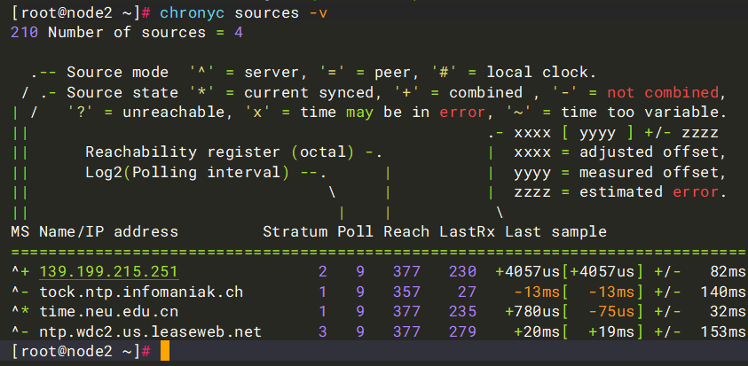Click the '279' LastRx value
Image resolution: width=748 pixels, height=366 pixels.
coord(462,331)
